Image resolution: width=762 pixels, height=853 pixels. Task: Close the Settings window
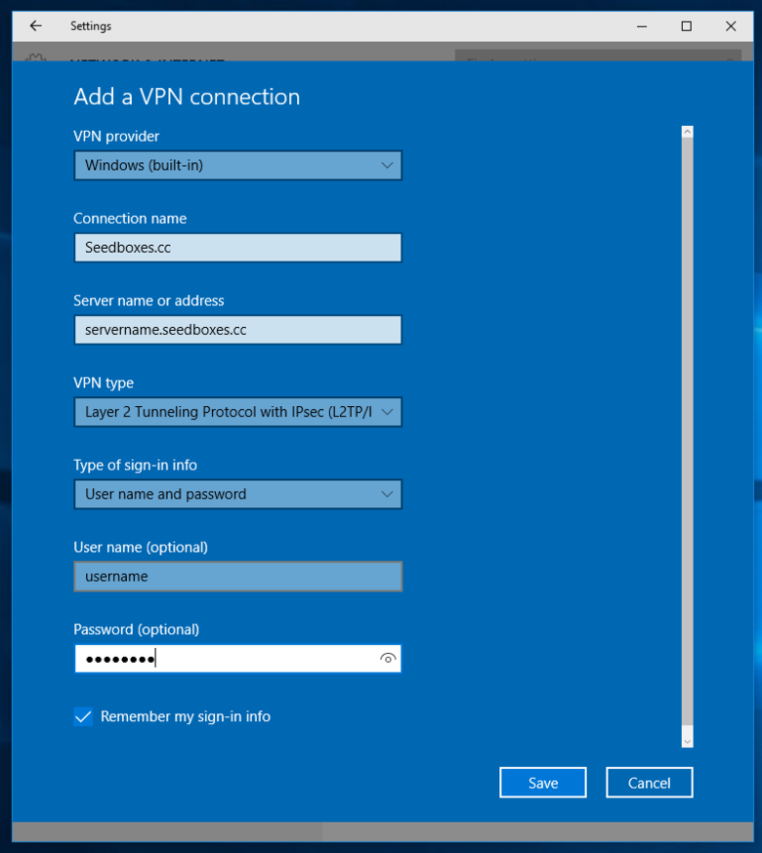731,26
